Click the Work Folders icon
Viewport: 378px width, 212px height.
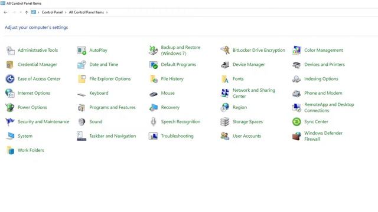coord(10,150)
